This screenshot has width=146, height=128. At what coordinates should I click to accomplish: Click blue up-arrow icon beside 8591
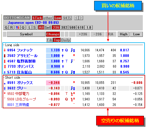5,83
